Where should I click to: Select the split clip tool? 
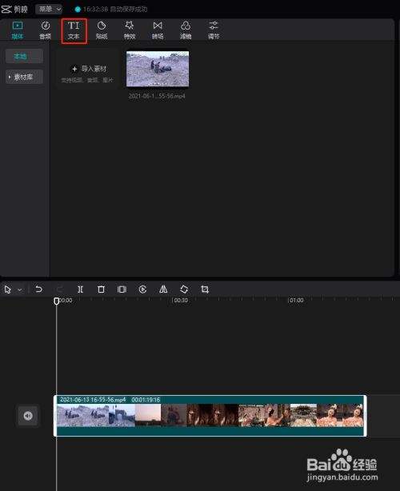pos(81,289)
